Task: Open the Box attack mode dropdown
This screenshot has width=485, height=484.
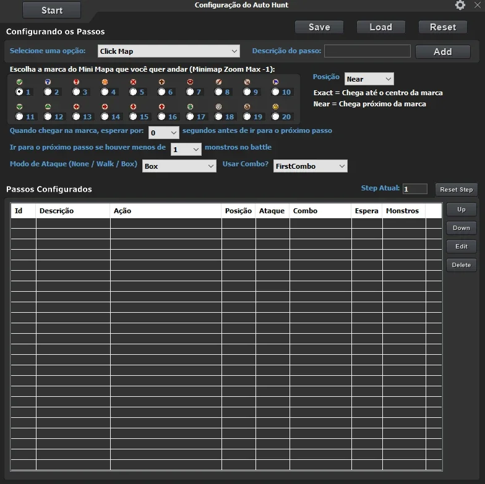Action: 179,166
